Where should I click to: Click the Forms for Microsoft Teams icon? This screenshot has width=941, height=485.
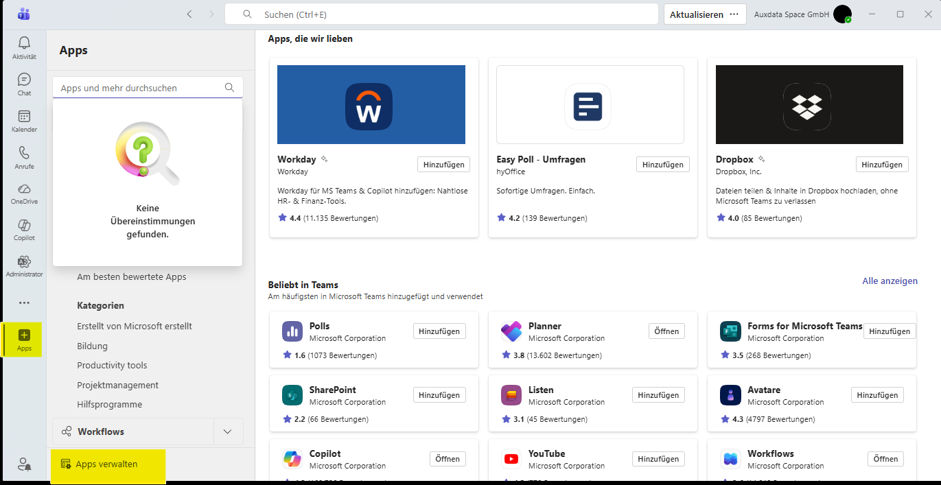[x=730, y=331]
